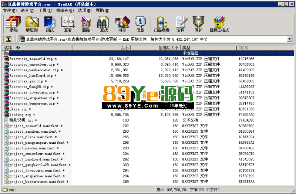Click the Add (添加) toolbar icon

coord(13,24)
